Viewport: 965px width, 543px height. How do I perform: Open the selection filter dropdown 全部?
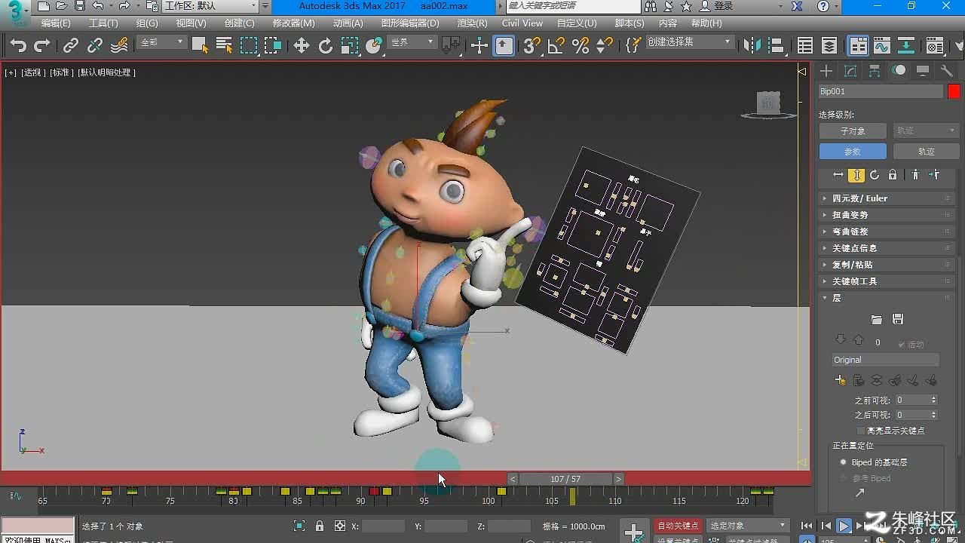[x=161, y=43]
